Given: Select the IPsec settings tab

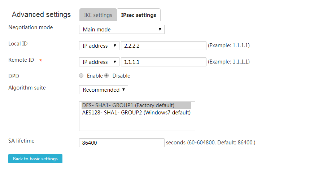Looking at the screenshot, I should coord(139,15).
